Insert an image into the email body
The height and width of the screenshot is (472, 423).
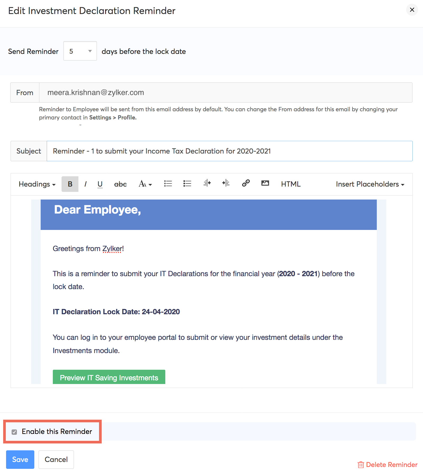tap(265, 183)
